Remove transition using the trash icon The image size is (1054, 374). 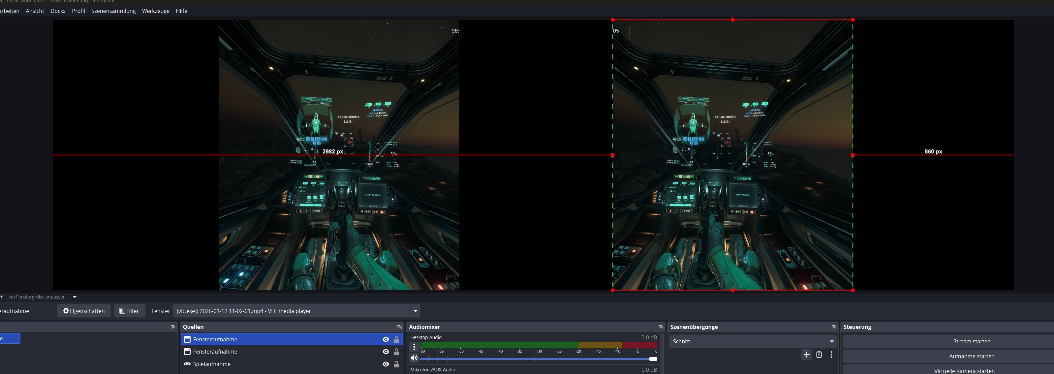coord(819,355)
